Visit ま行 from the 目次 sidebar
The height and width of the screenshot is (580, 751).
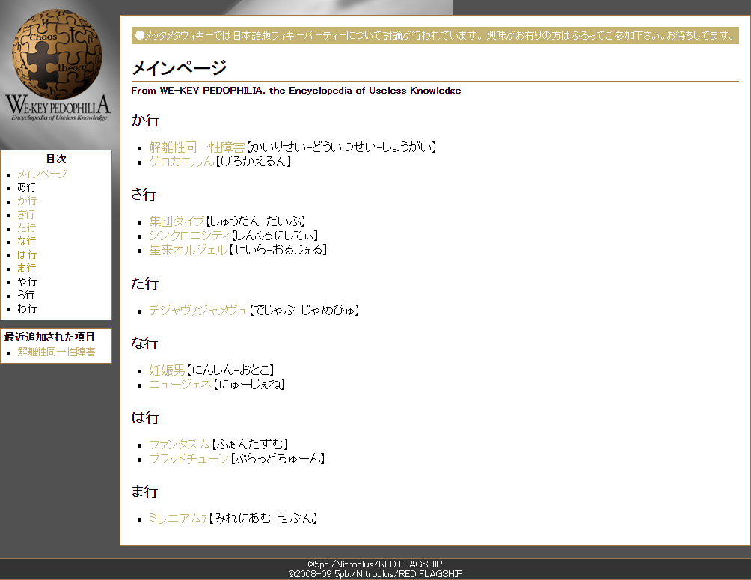27,268
